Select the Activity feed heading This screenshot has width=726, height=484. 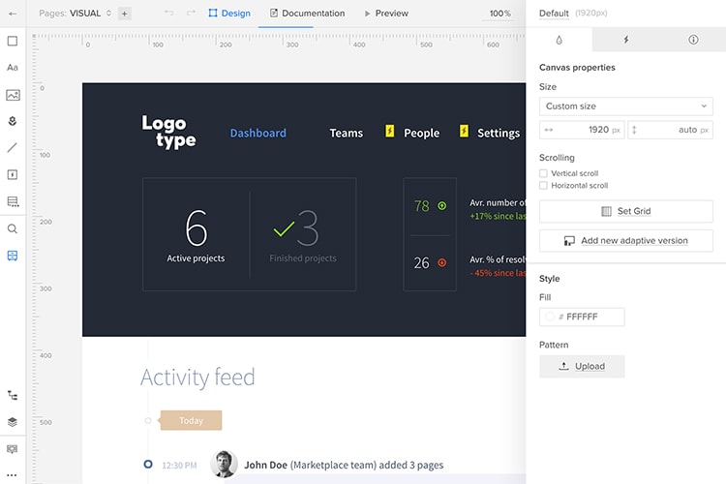pyautogui.click(x=197, y=377)
